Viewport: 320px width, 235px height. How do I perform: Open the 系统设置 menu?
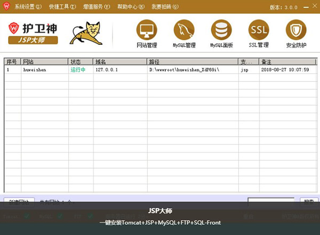[28, 7]
